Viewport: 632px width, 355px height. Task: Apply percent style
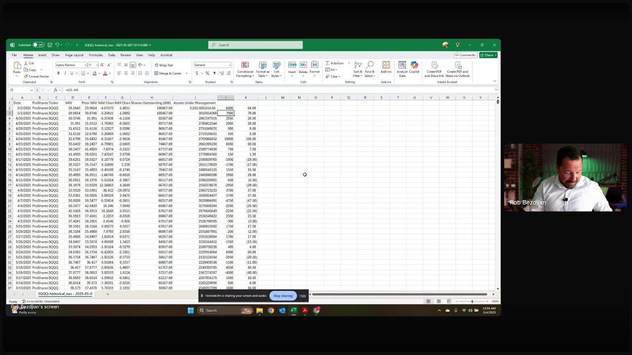[207, 73]
